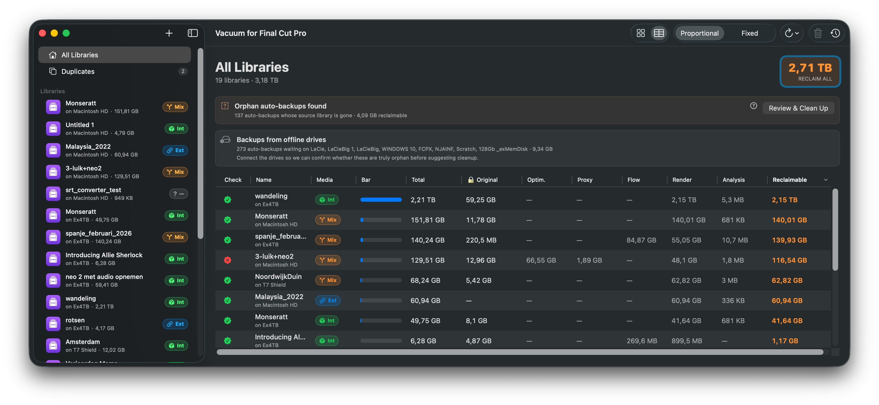Switch to table list view
Viewport: 879px width, 405px height.
click(659, 33)
